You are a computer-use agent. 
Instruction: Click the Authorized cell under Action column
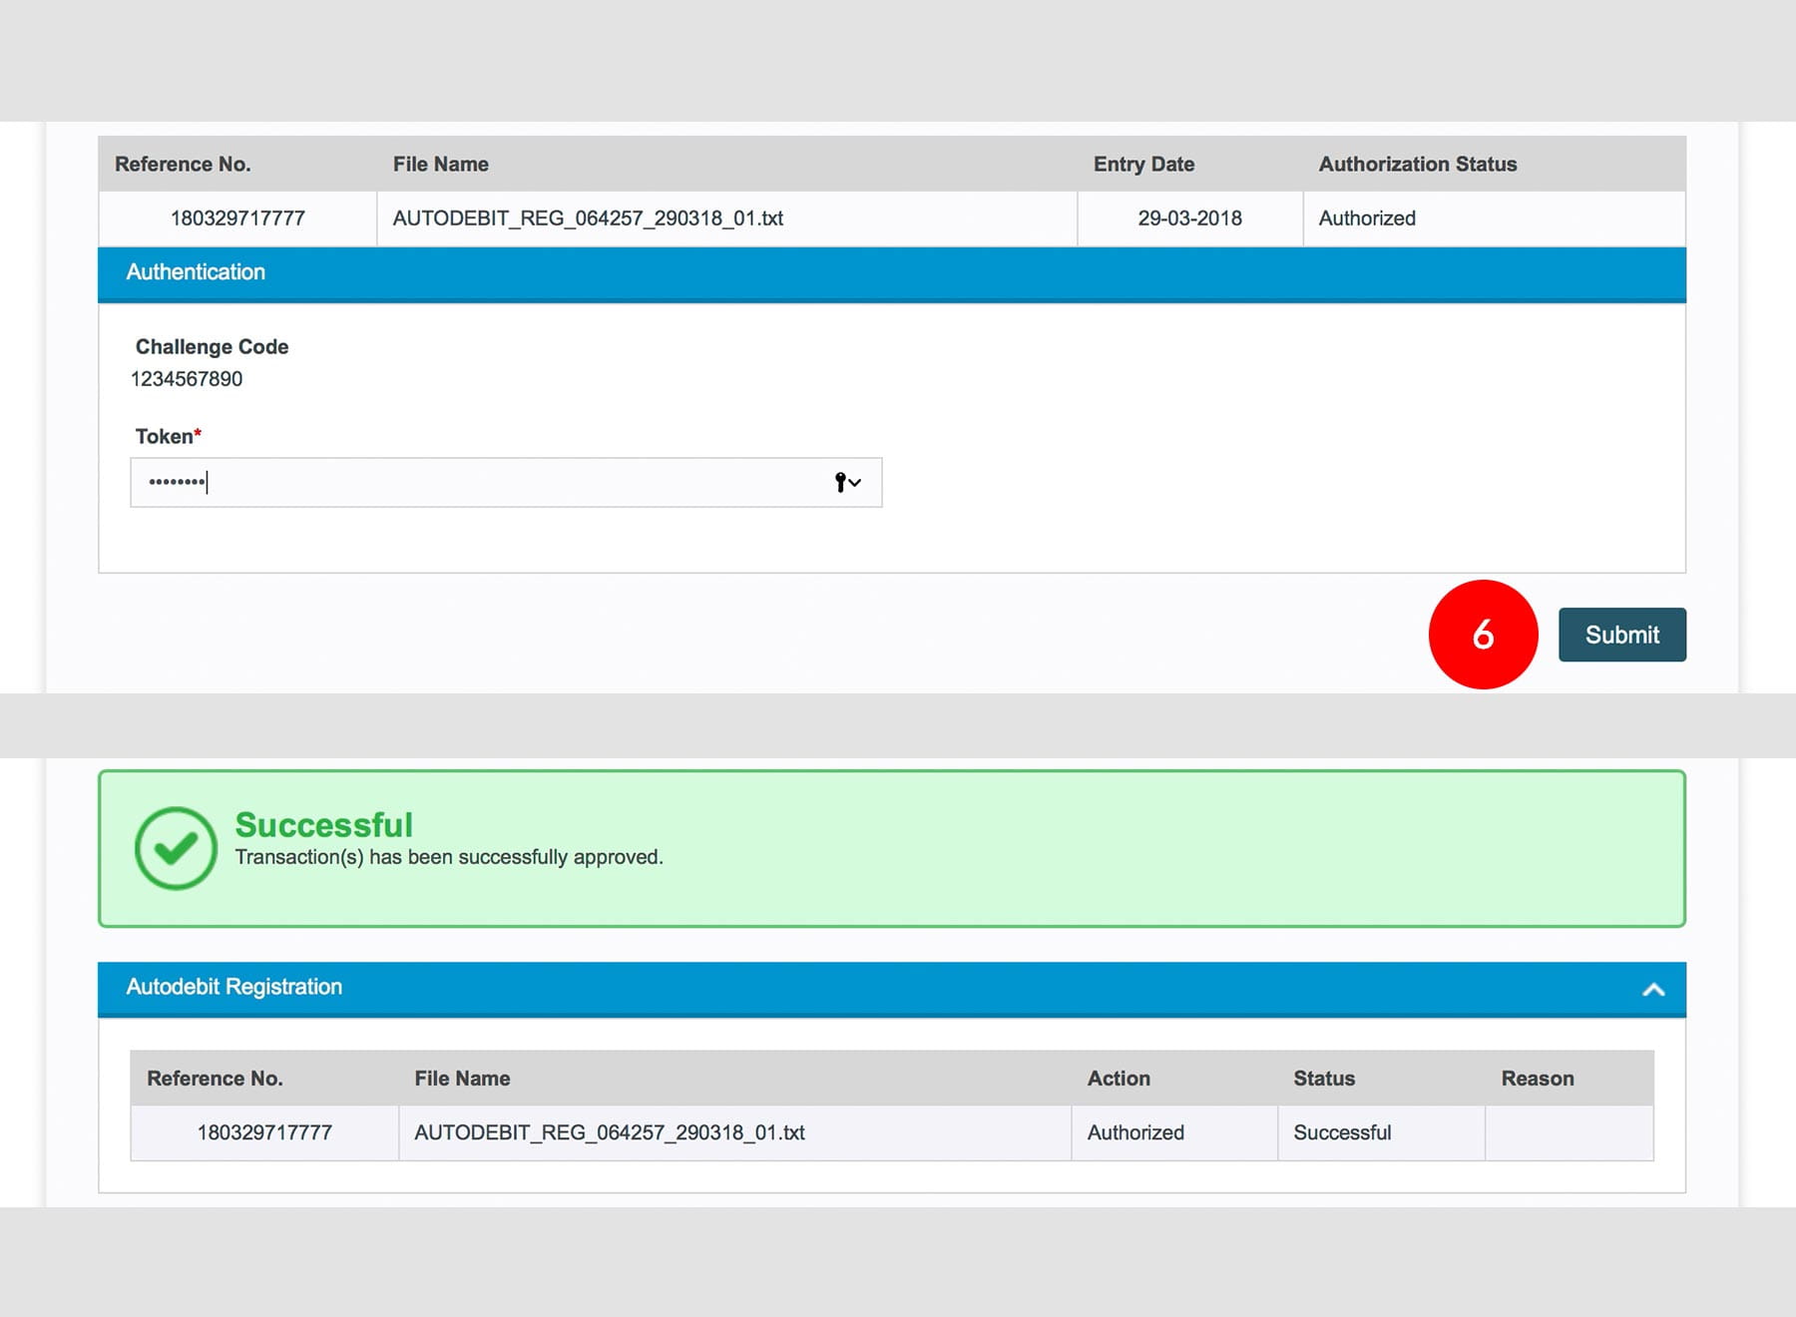coord(1135,1132)
